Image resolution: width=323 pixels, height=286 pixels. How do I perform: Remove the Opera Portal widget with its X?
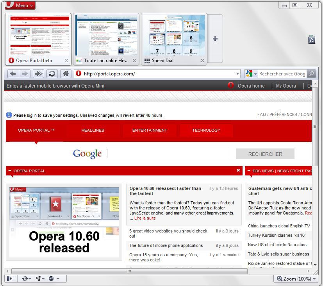point(238,170)
